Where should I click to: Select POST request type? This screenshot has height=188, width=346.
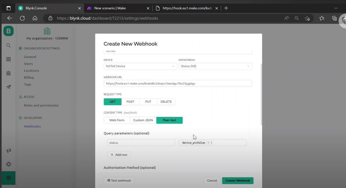tap(131, 102)
